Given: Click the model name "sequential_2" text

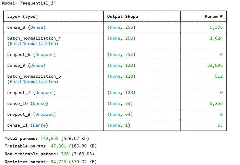Looking at the screenshot, I should click(x=39, y=3).
